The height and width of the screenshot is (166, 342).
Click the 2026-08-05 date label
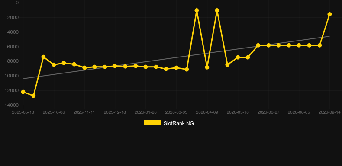click(299, 112)
